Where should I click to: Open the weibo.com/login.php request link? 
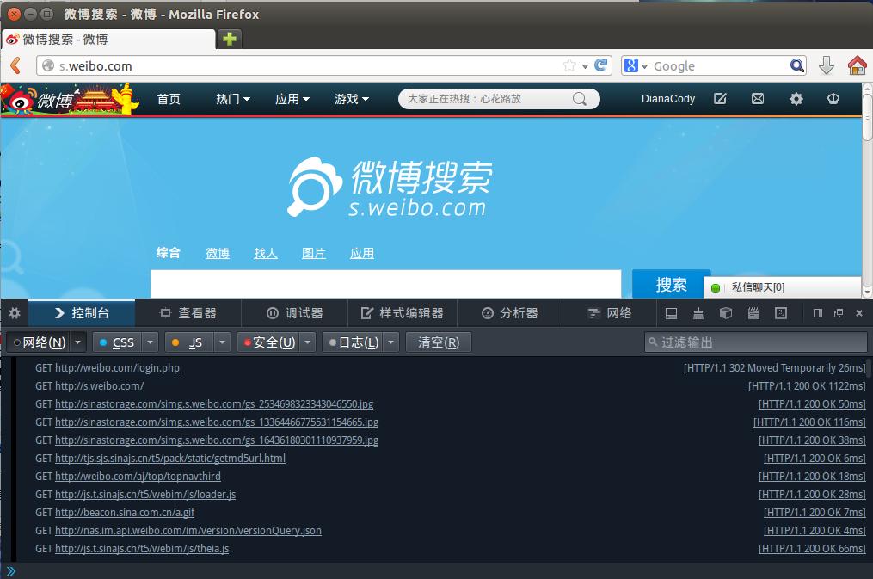[117, 368]
